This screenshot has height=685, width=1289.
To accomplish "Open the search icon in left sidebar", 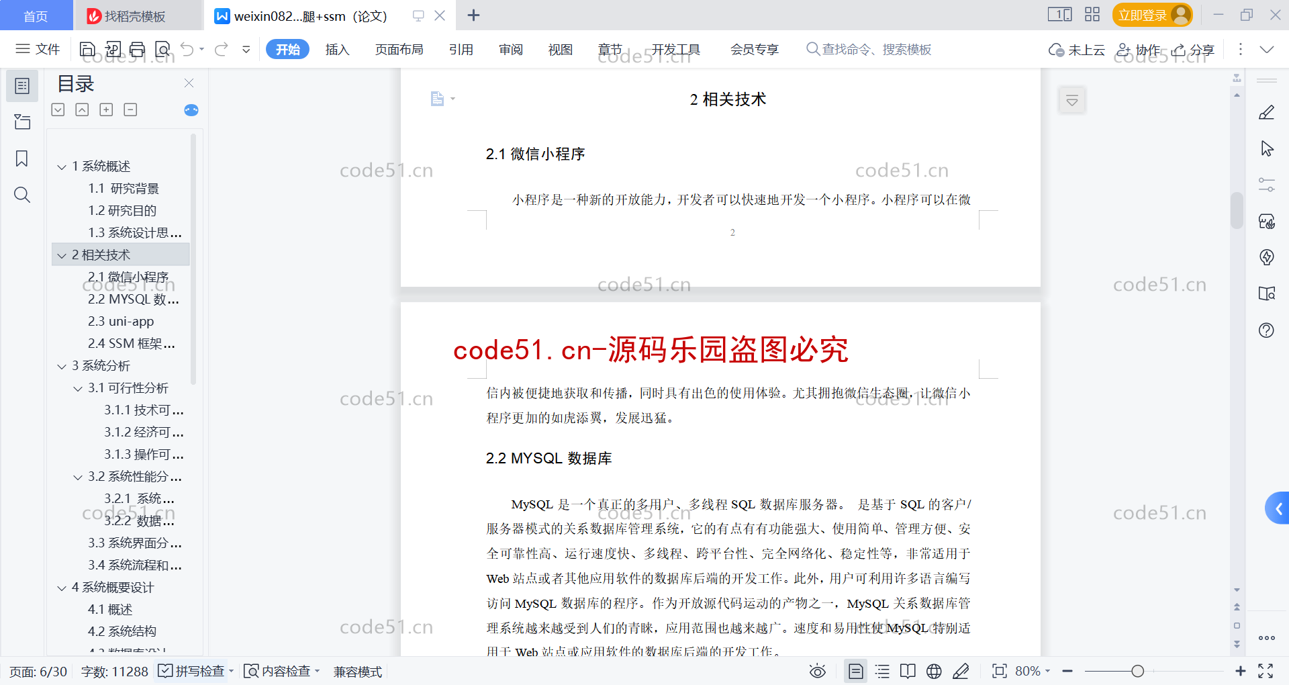I will 22,195.
